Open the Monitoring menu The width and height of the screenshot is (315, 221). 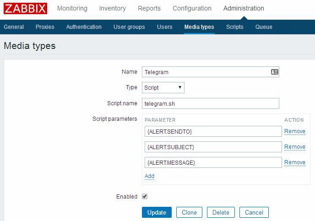[x=72, y=8]
